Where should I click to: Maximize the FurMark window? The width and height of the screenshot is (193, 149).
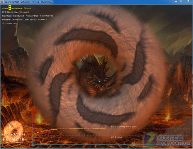point(181,1)
